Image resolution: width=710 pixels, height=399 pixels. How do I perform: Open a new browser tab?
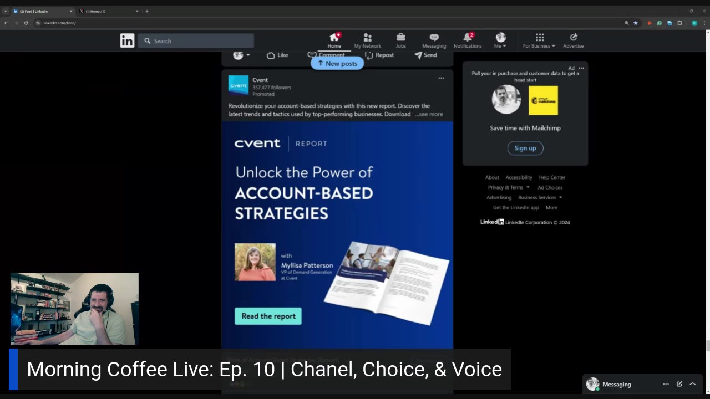[x=147, y=11]
